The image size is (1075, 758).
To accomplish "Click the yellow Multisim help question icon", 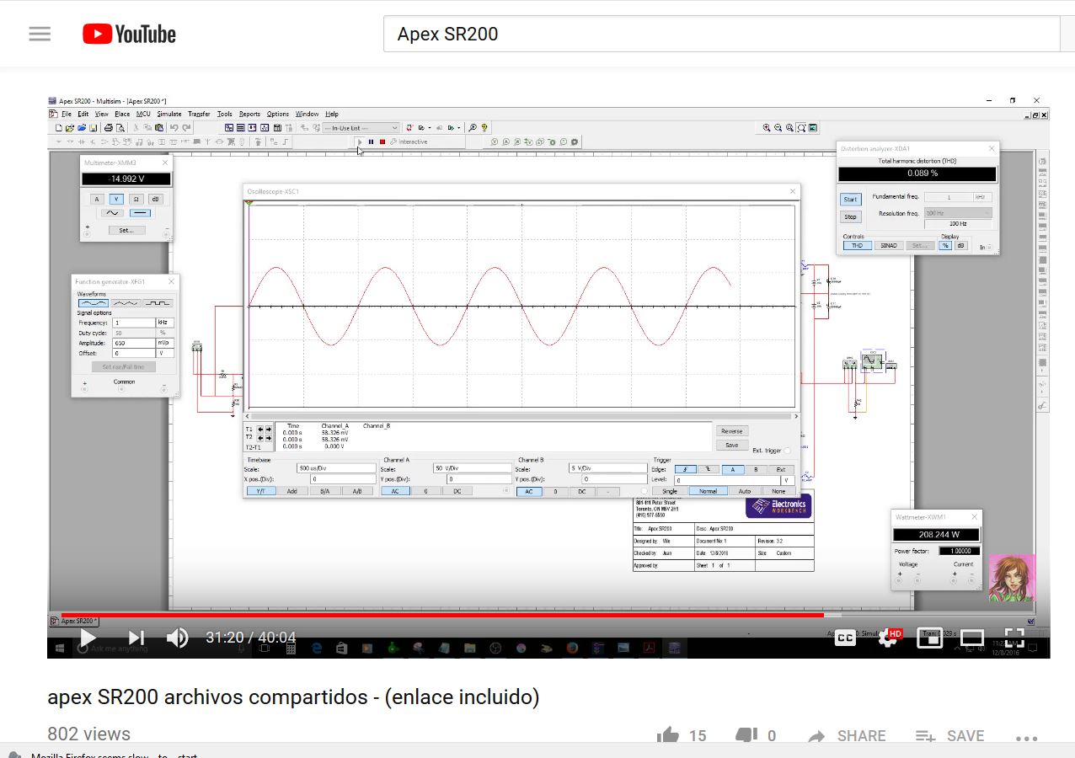I will click(484, 128).
